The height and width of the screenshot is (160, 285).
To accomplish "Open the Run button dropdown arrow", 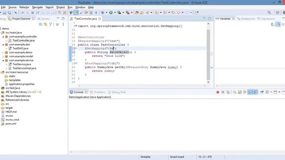I will click(115, 13).
